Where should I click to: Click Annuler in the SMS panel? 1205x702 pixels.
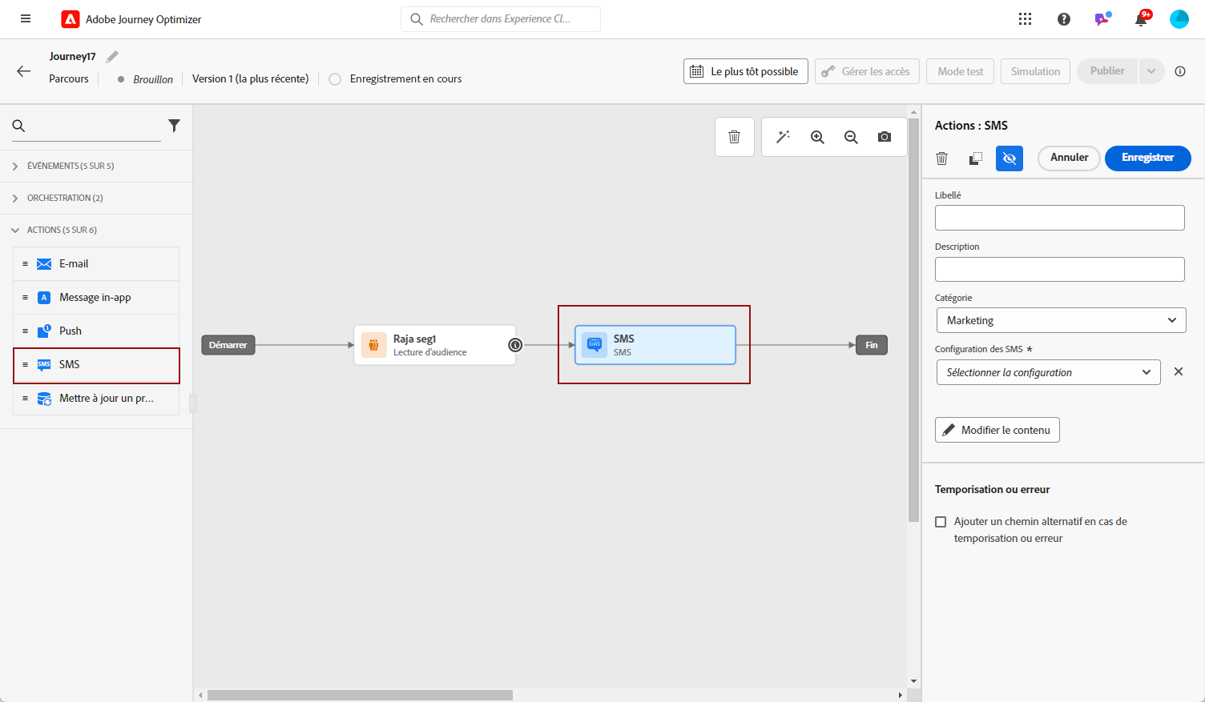click(x=1069, y=158)
